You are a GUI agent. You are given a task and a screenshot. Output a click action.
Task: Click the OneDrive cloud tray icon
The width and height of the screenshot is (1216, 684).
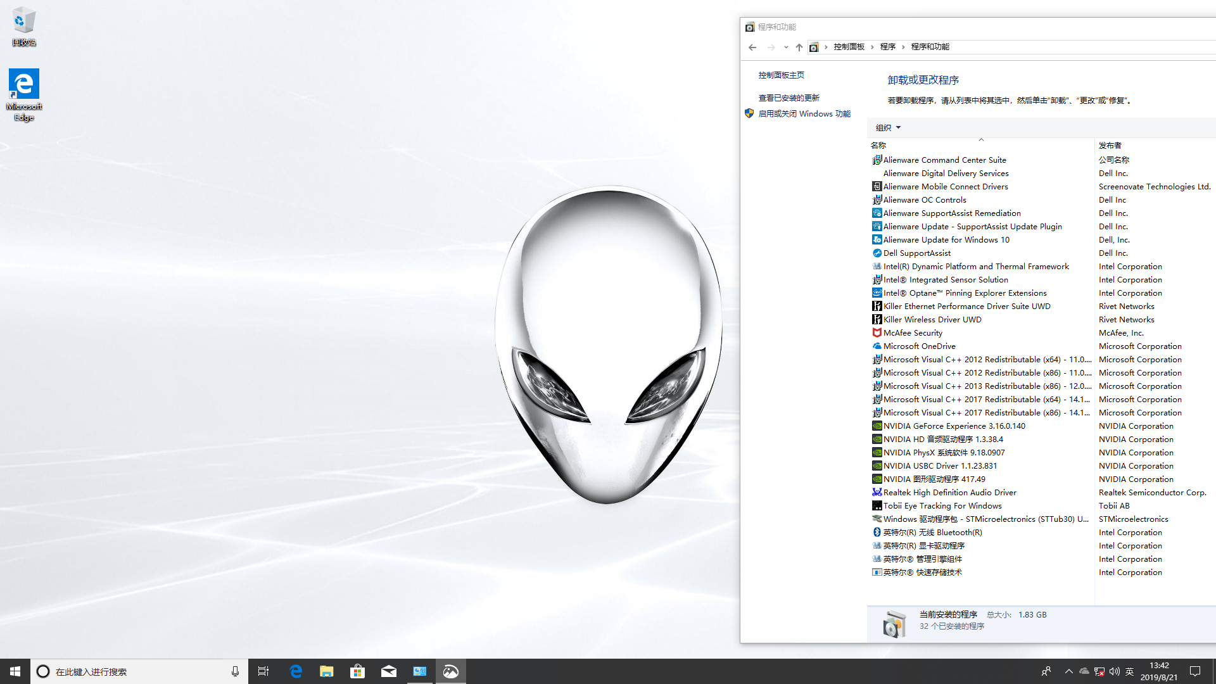(1084, 671)
